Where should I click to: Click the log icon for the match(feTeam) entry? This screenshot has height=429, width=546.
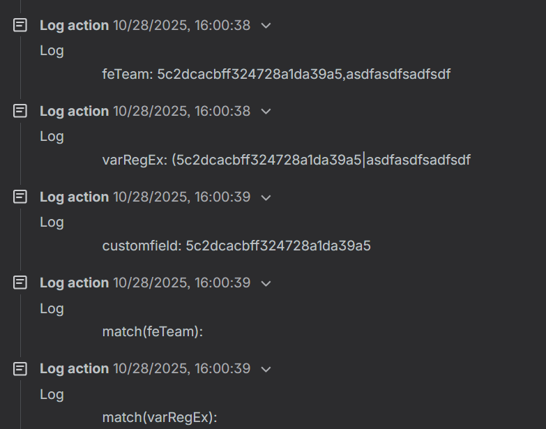[21, 283]
